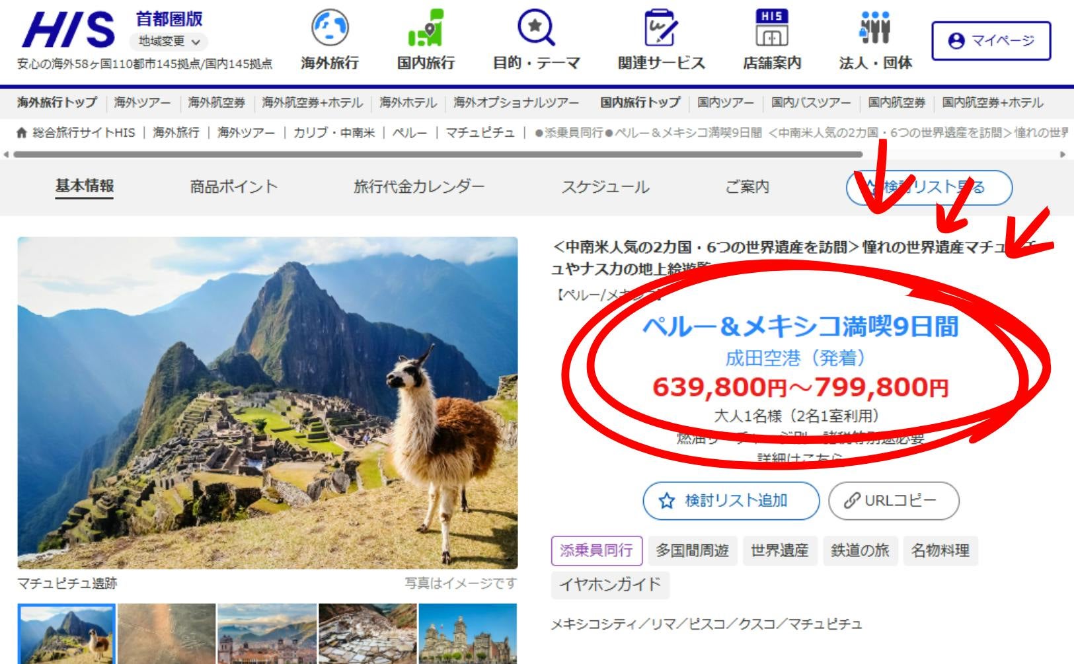
Task: Expand the 地域変更 region dropdown
Action: (x=169, y=42)
